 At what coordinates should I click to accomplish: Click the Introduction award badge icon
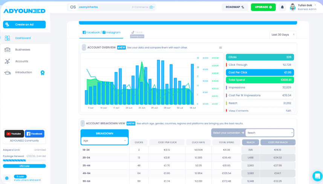point(43,72)
